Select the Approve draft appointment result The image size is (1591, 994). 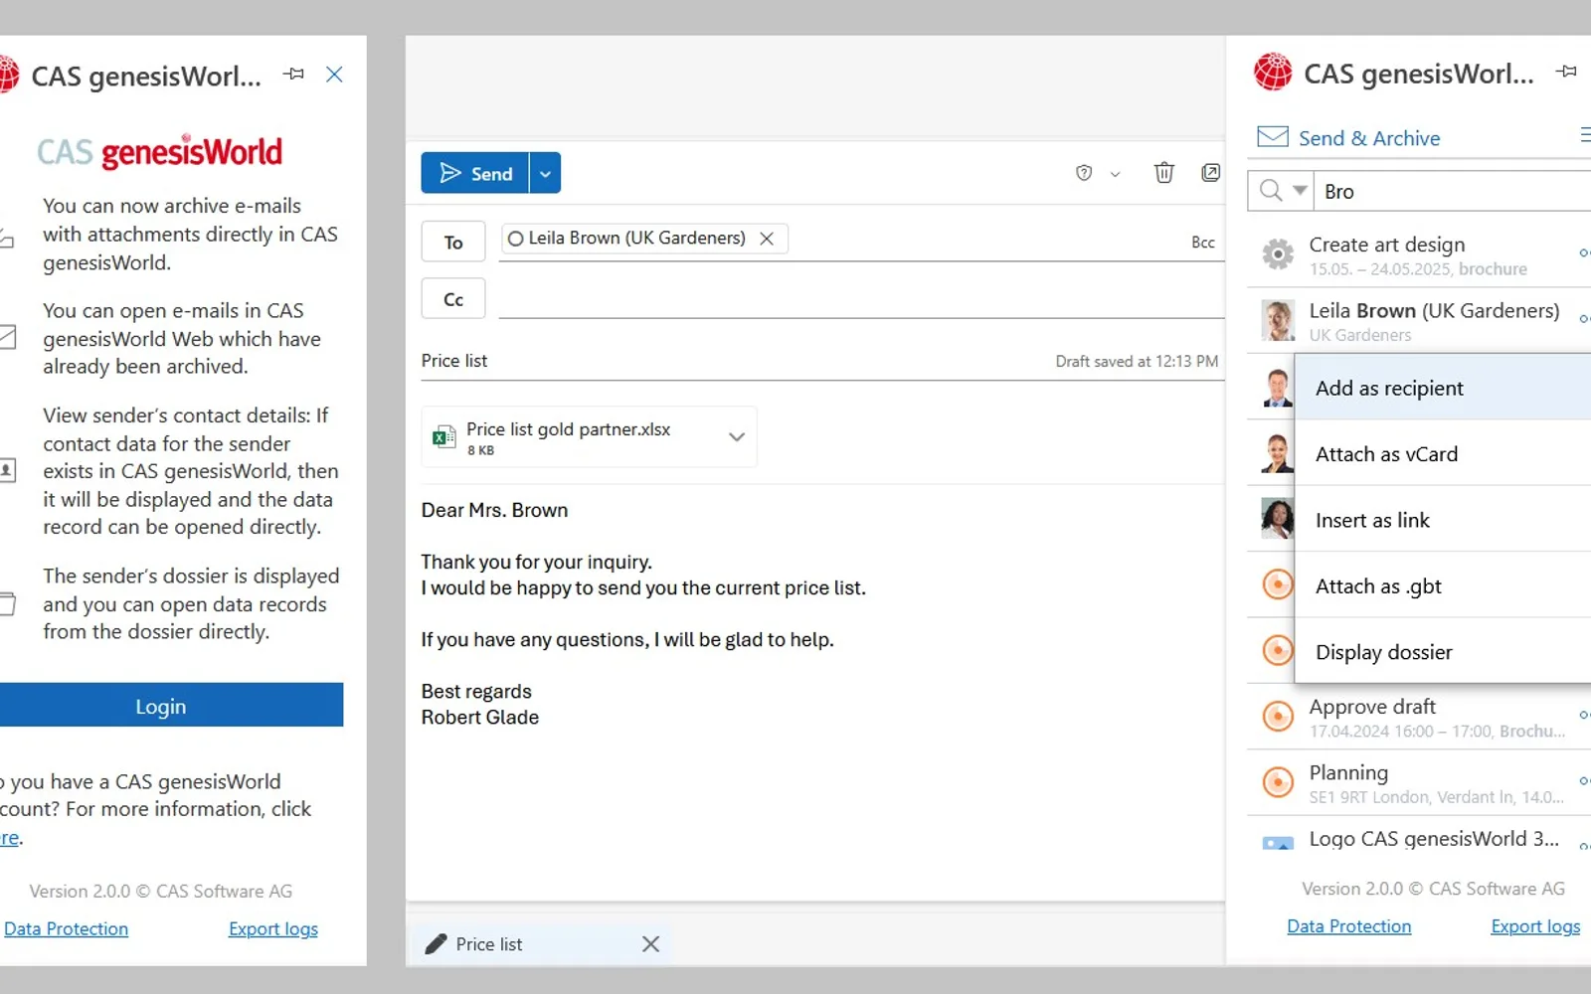pos(1419,717)
